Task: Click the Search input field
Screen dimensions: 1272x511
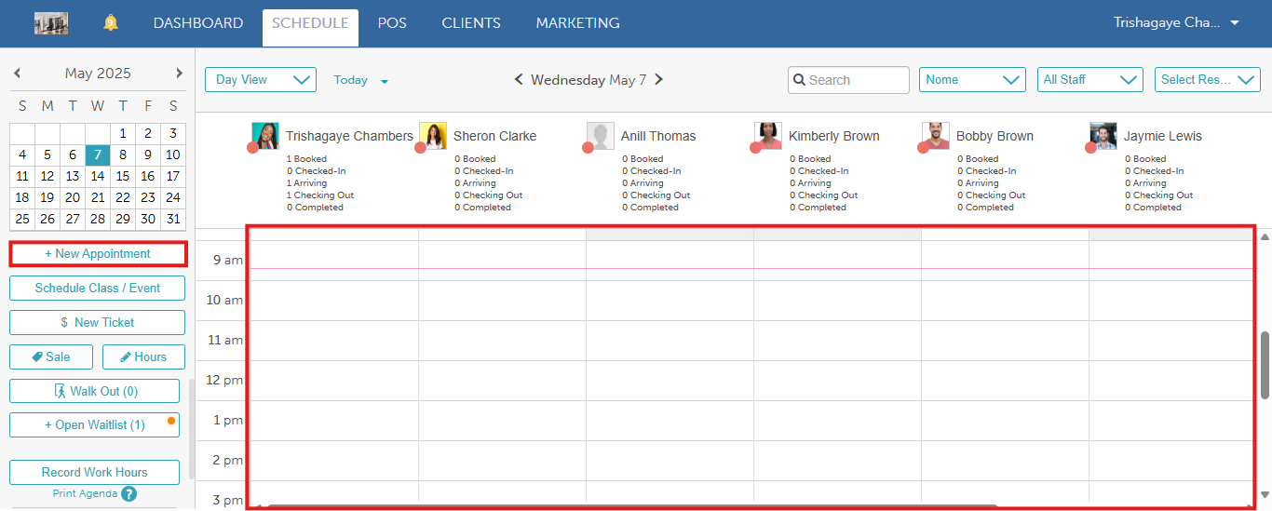Action: [x=848, y=80]
